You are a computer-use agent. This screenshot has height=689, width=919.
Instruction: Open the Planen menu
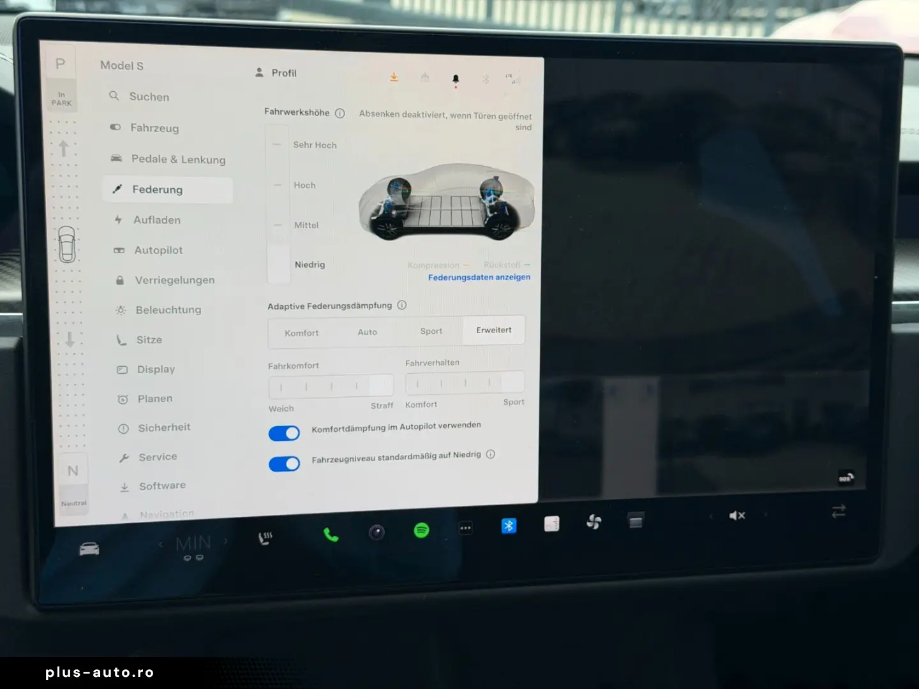(146, 399)
